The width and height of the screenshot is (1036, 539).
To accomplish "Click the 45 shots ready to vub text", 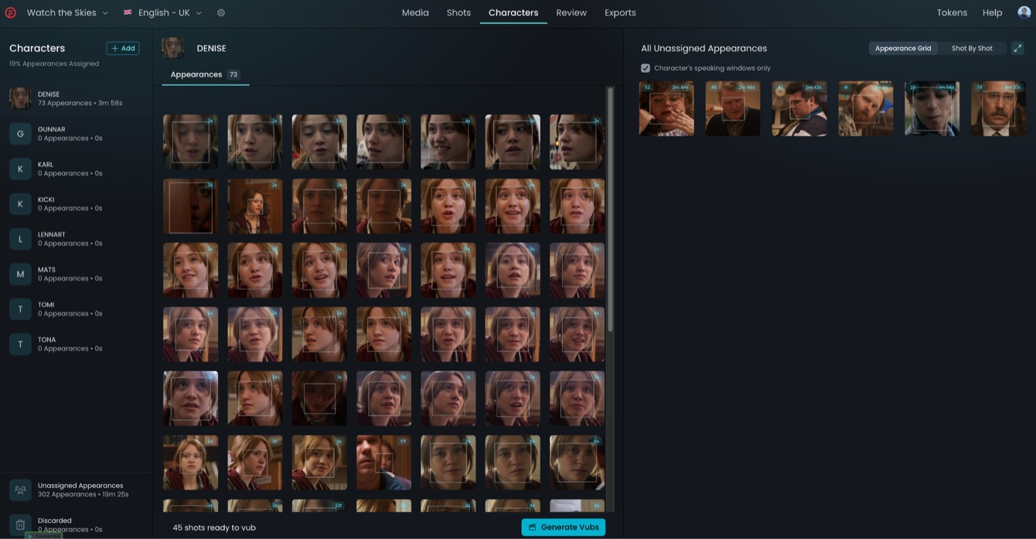I will (214, 527).
